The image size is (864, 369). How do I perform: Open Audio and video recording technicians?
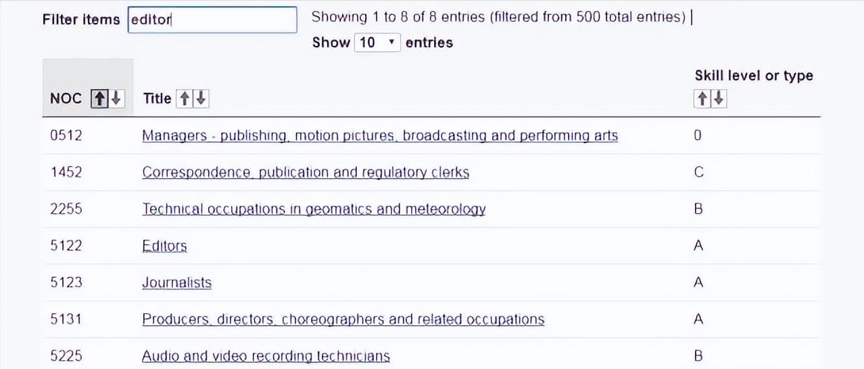(266, 356)
